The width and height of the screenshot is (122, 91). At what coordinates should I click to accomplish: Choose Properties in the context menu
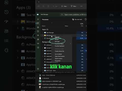pyautogui.click(x=58, y=61)
